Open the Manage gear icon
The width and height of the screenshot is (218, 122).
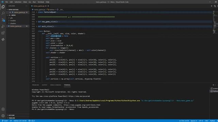3,116
